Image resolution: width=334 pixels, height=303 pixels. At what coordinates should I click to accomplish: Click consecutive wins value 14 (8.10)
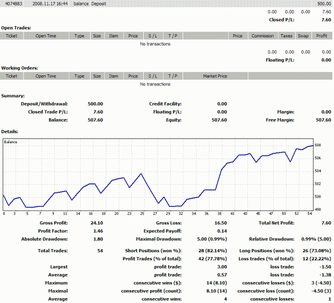click(216, 283)
